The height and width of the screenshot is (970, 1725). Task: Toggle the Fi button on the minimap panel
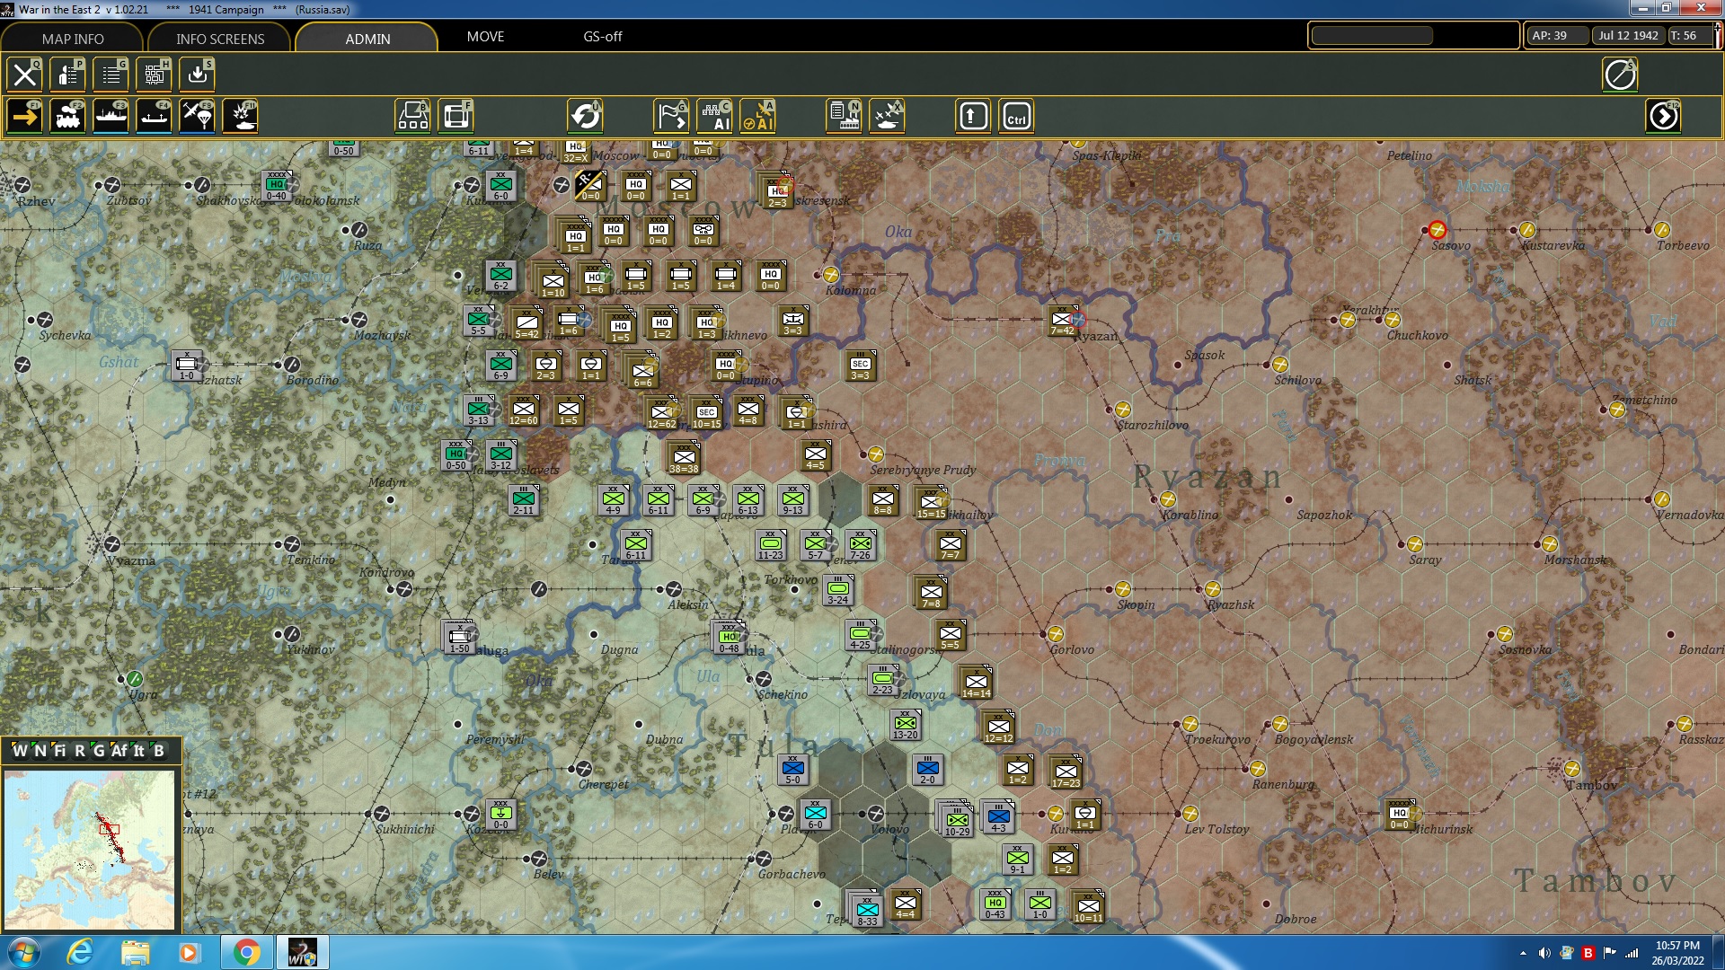click(59, 751)
